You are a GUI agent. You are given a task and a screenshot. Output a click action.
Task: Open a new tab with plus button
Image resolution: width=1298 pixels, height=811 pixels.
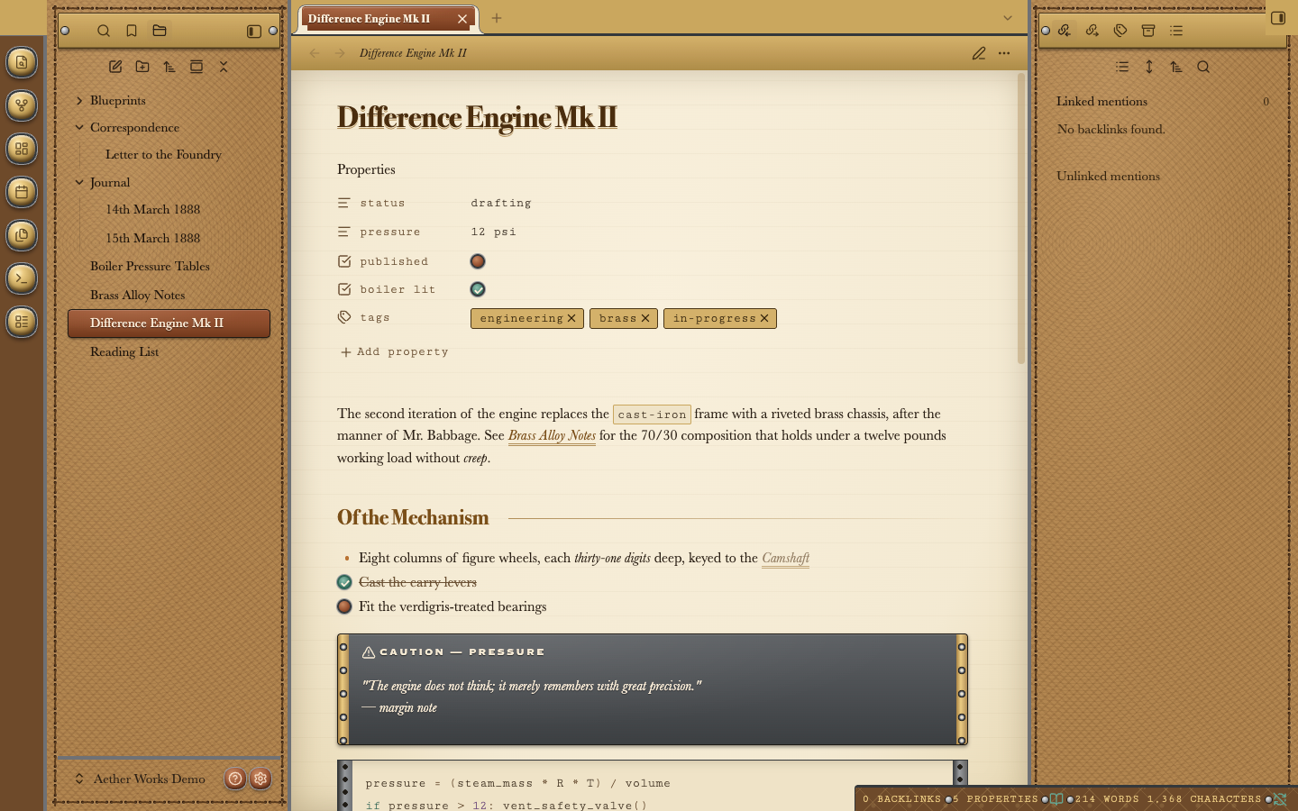pyautogui.click(x=497, y=18)
